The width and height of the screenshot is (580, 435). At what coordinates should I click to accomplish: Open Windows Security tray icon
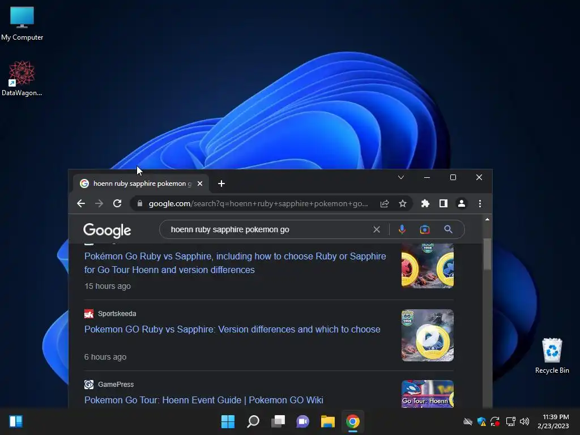[x=481, y=421]
